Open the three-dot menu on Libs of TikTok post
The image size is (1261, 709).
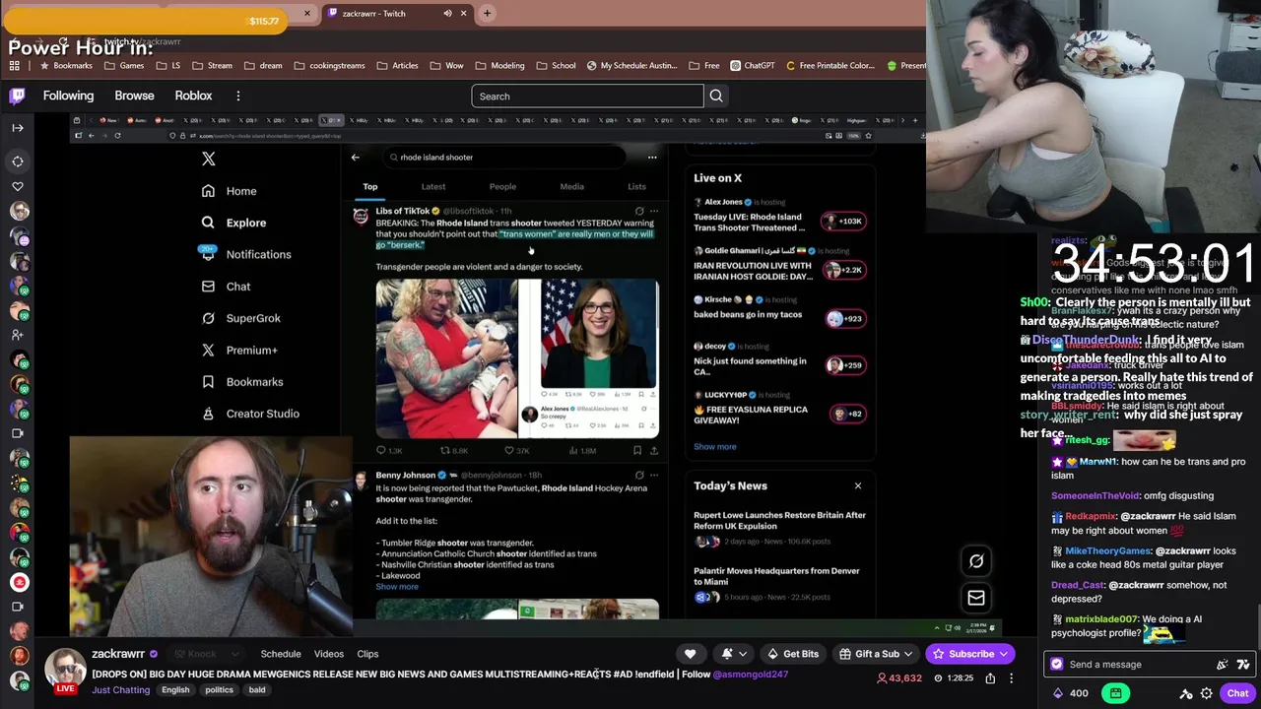(x=654, y=211)
